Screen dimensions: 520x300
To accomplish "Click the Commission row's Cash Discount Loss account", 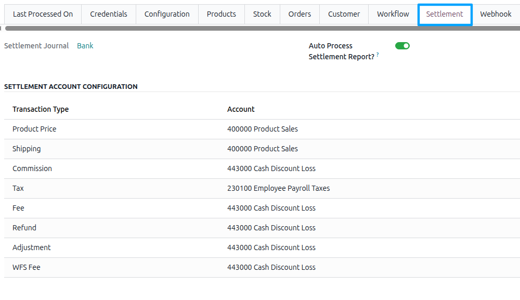I will pos(271,168).
